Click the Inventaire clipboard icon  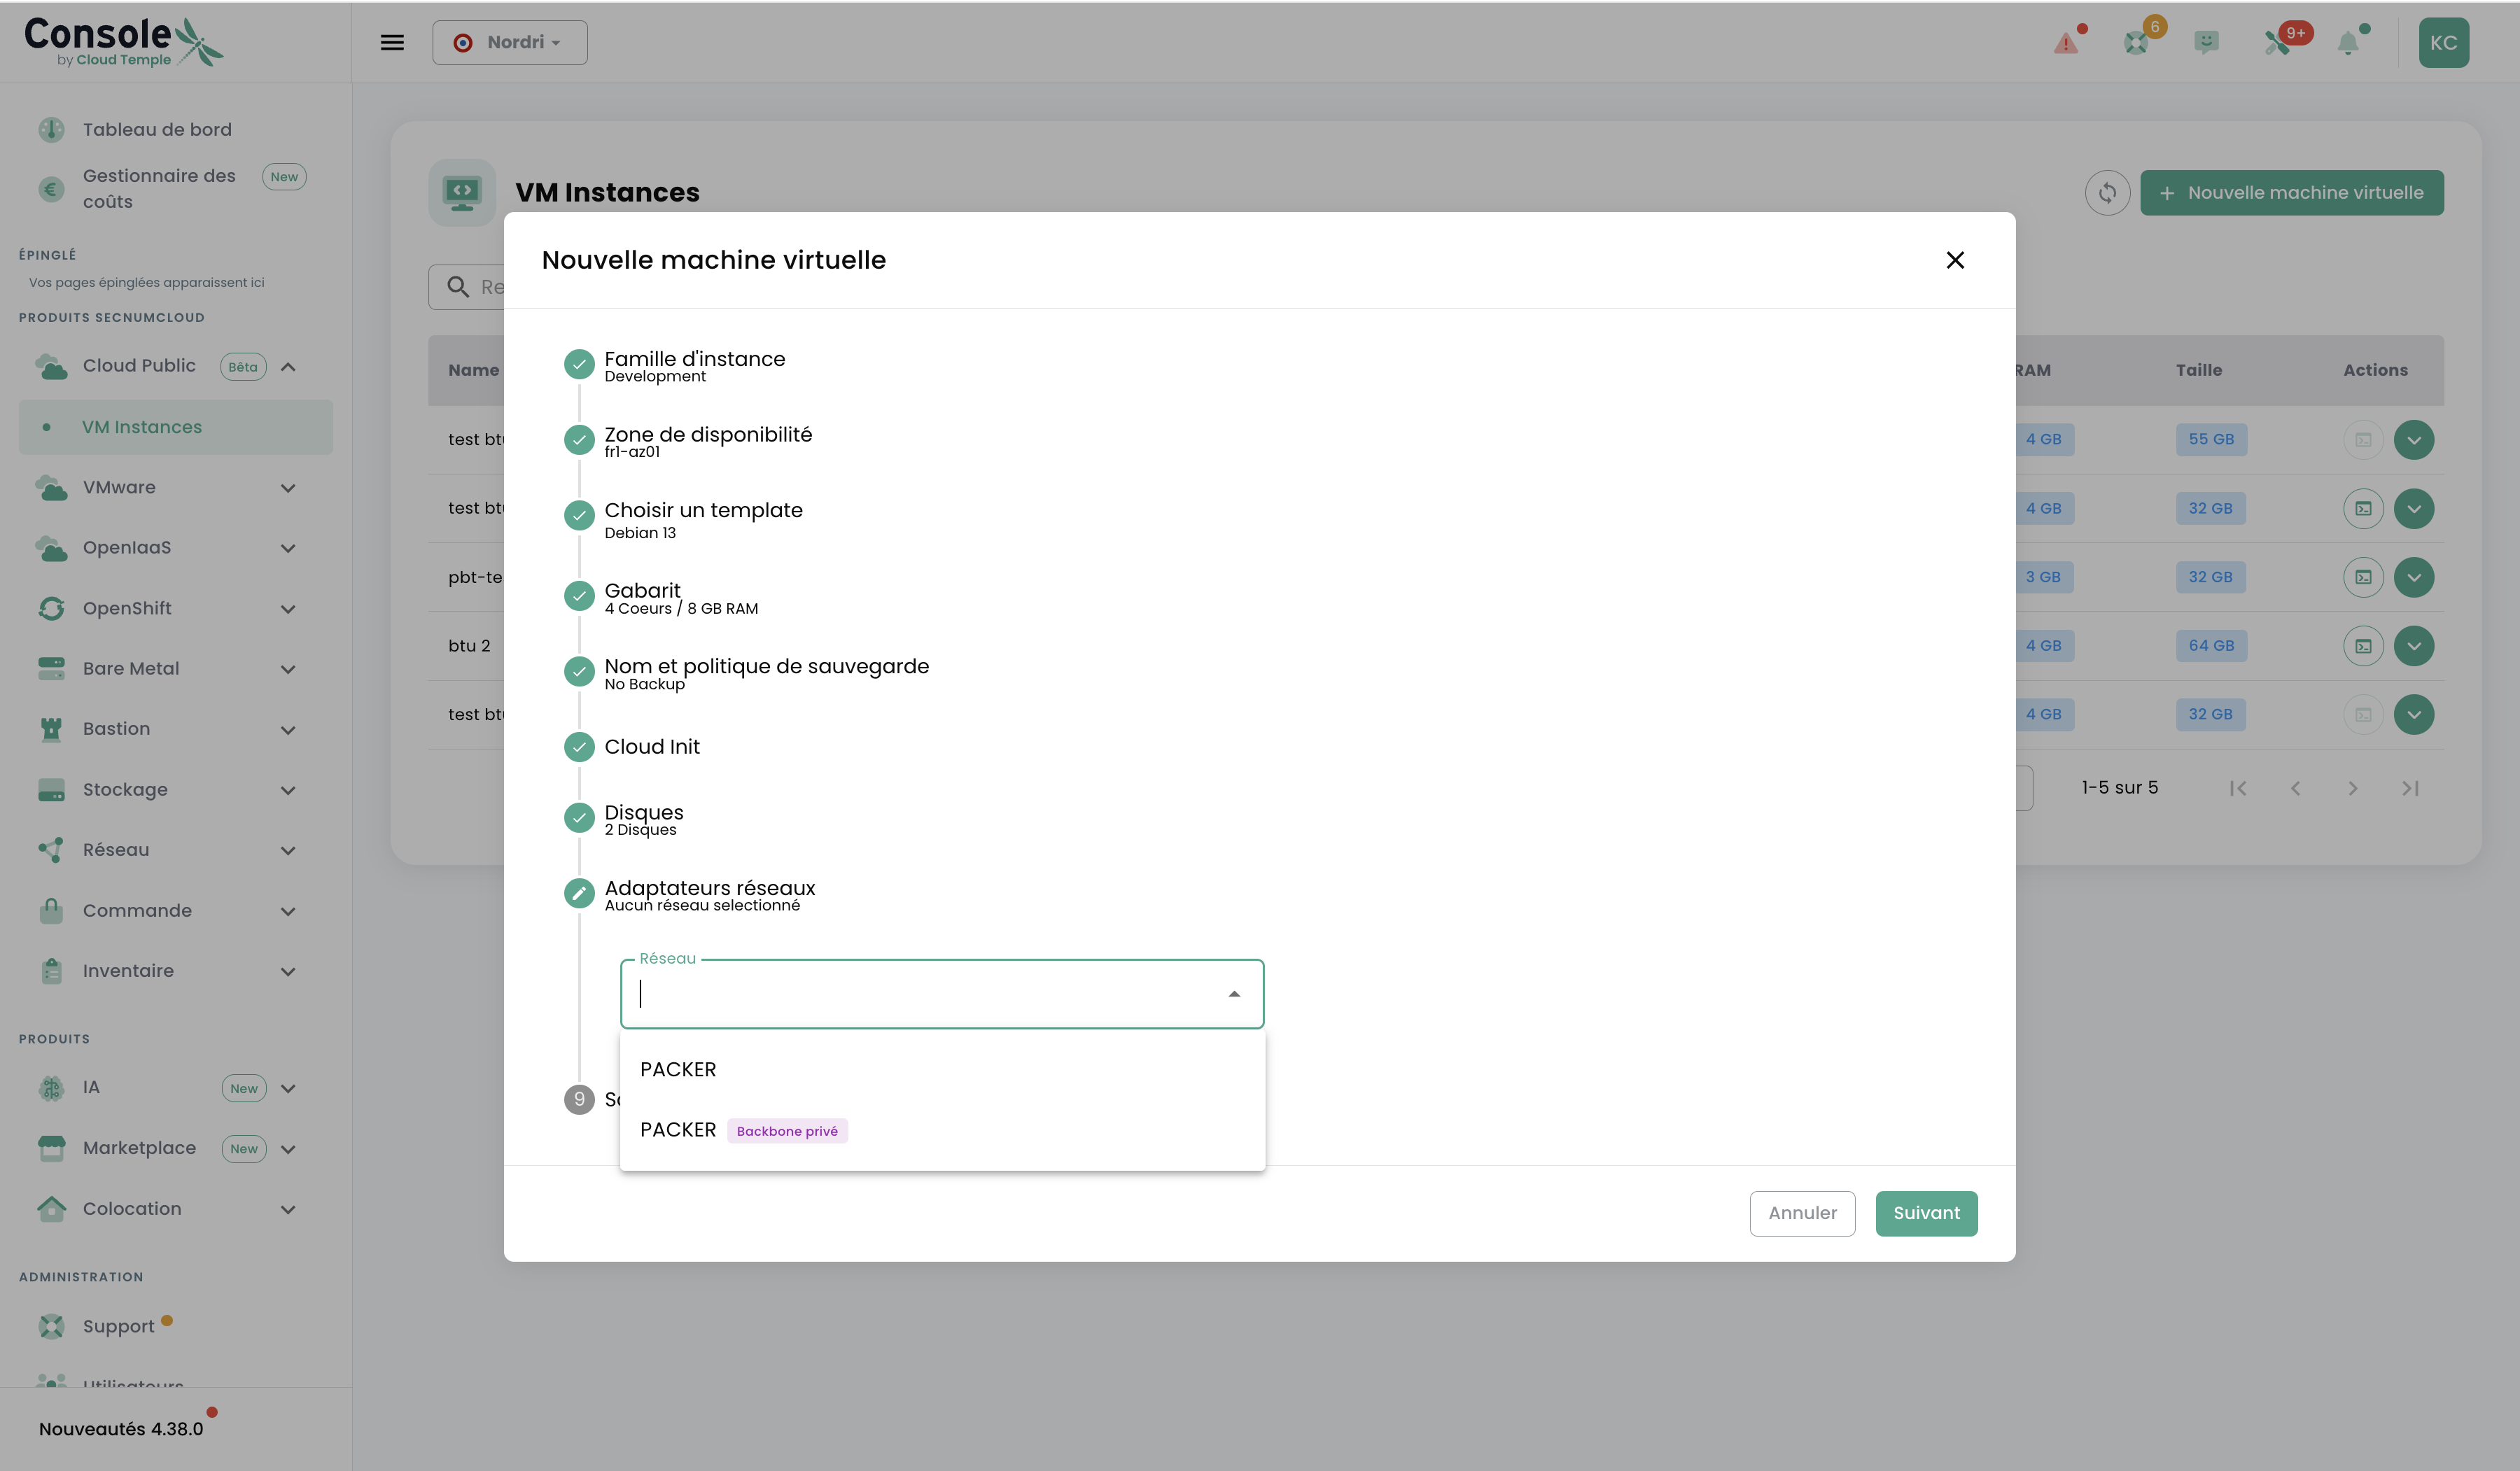51,971
